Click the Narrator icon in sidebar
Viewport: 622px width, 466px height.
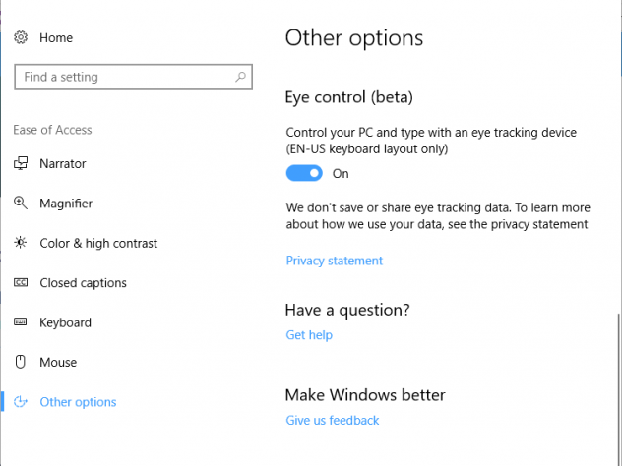(x=21, y=164)
